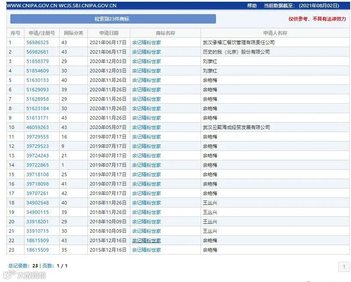Open registration number 33918201

(x=37, y=222)
